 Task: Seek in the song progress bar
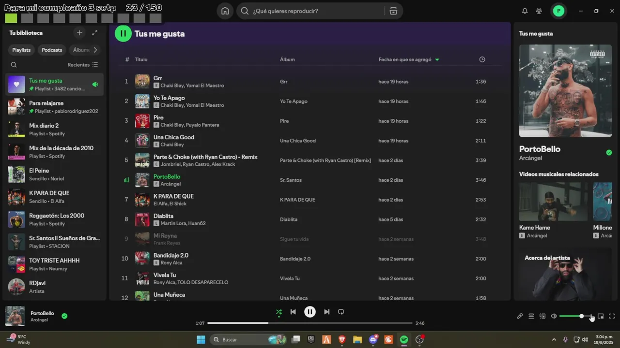310,323
